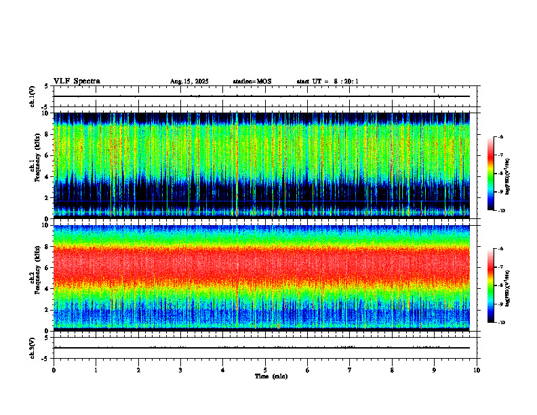This screenshot has width=537, height=415.
Task: Click ch.1 frequency tick label "6"
Action: tap(47, 155)
